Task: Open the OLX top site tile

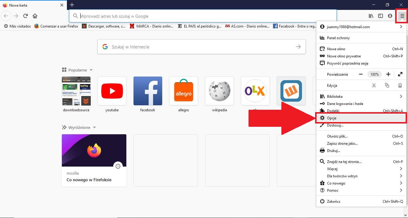Action: point(255,91)
